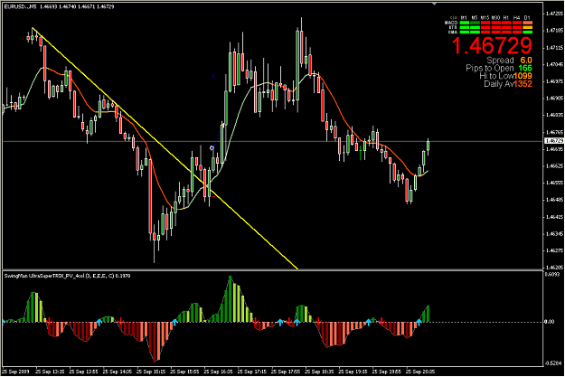565x377 pixels.
Task: Click the cyan up arrow before newest green histogram bars
Action: [x=419, y=321]
